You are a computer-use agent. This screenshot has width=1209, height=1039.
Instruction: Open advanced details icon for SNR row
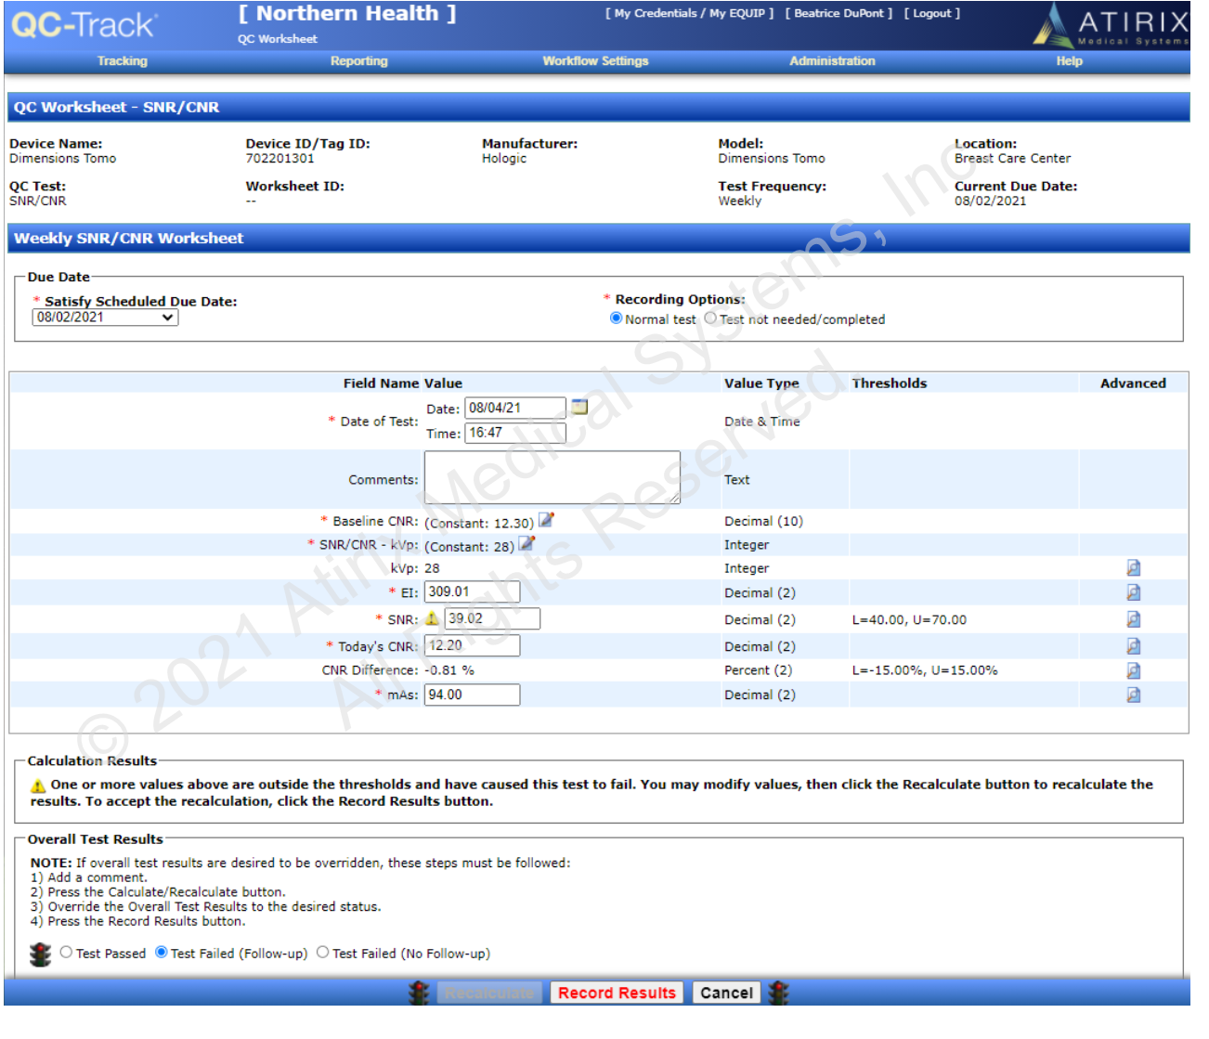point(1133,619)
